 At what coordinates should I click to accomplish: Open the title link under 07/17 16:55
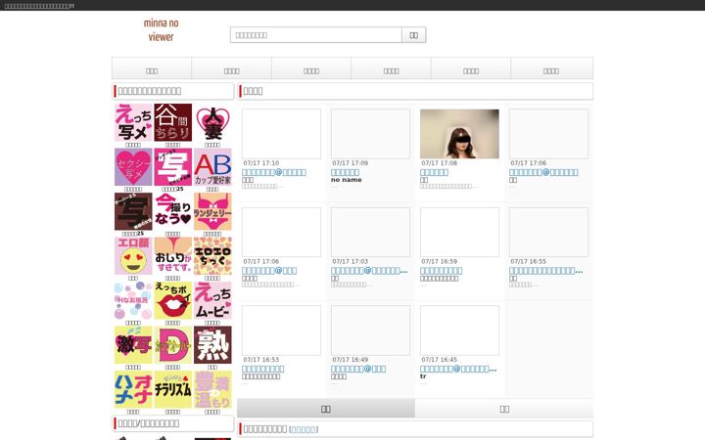click(545, 270)
